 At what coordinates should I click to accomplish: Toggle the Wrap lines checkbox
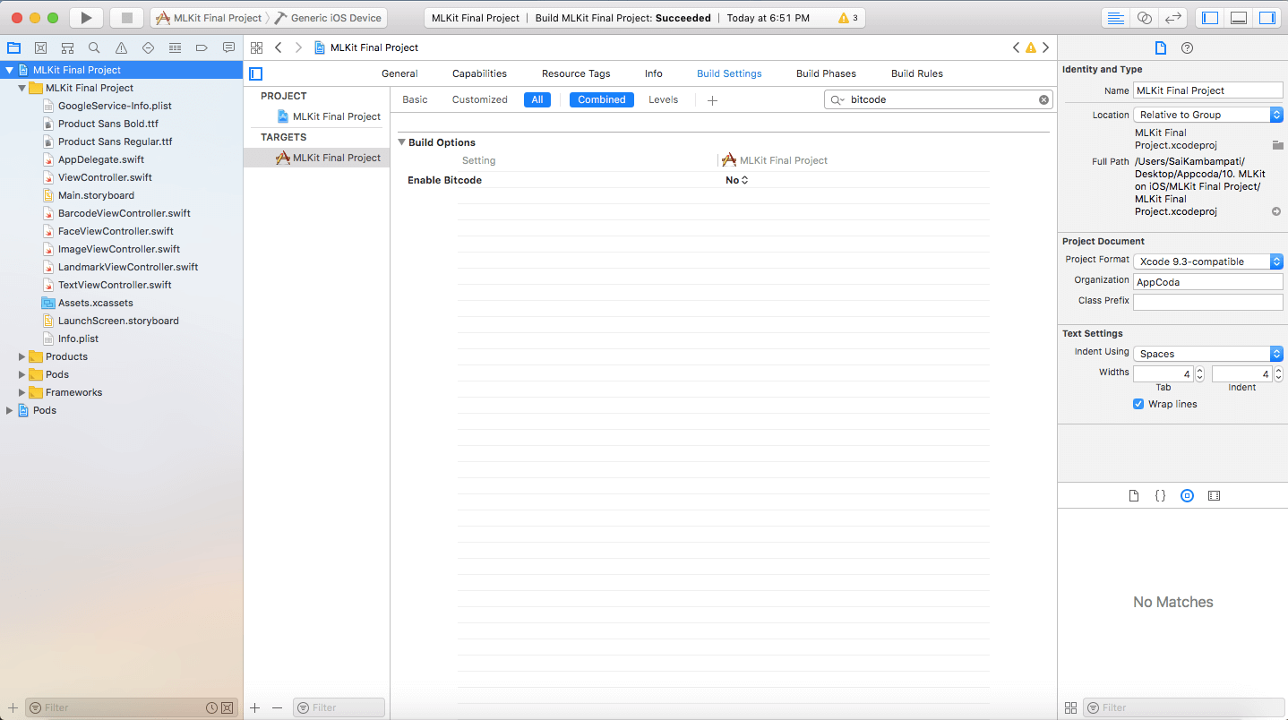[x=1138, y=404]
